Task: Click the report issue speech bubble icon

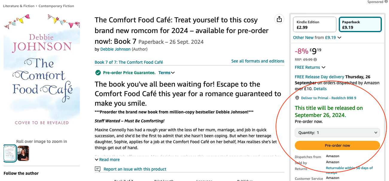Action: click(x=97, y=169)
